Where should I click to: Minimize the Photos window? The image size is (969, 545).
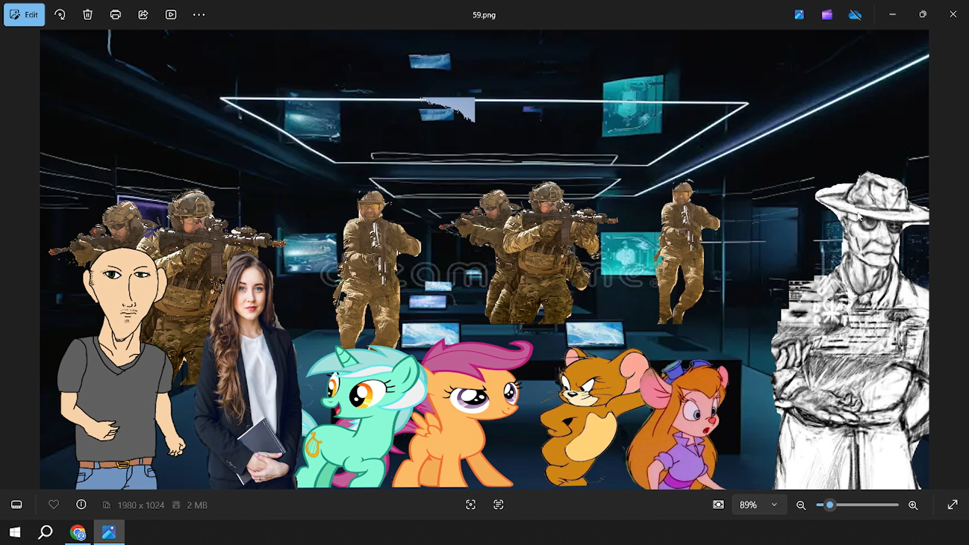pyautogui.click(x=892, y=15)
